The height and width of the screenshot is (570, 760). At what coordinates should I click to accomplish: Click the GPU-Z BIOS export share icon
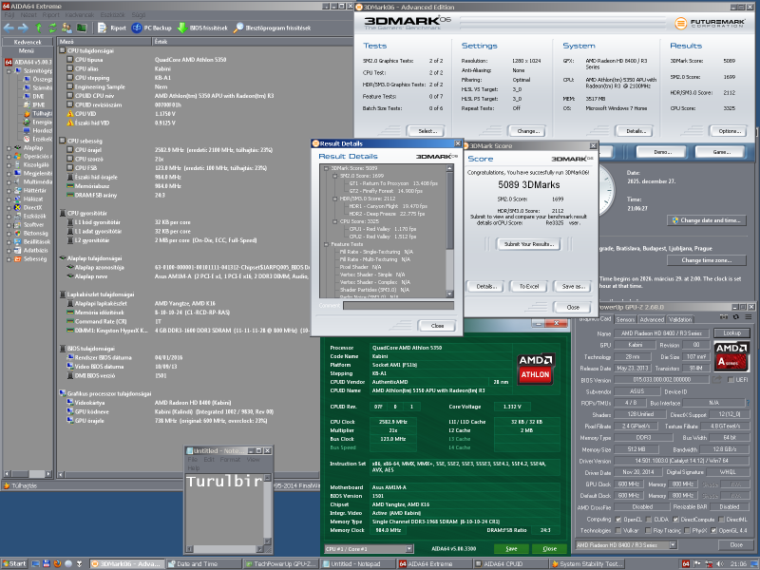coord(718,378)
